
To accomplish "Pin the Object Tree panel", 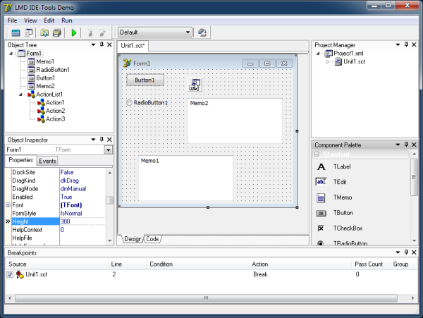I will 102,45.
